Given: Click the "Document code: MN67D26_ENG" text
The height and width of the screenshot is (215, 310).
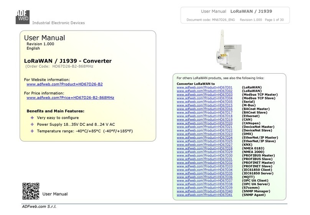Looking at the screenshot, I should click(211, 20).
